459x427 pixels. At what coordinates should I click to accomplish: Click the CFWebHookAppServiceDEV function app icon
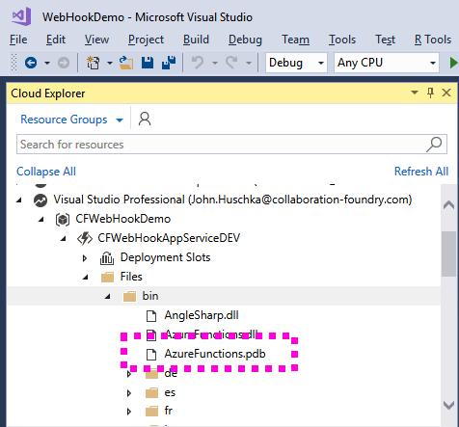coord(85,238)
